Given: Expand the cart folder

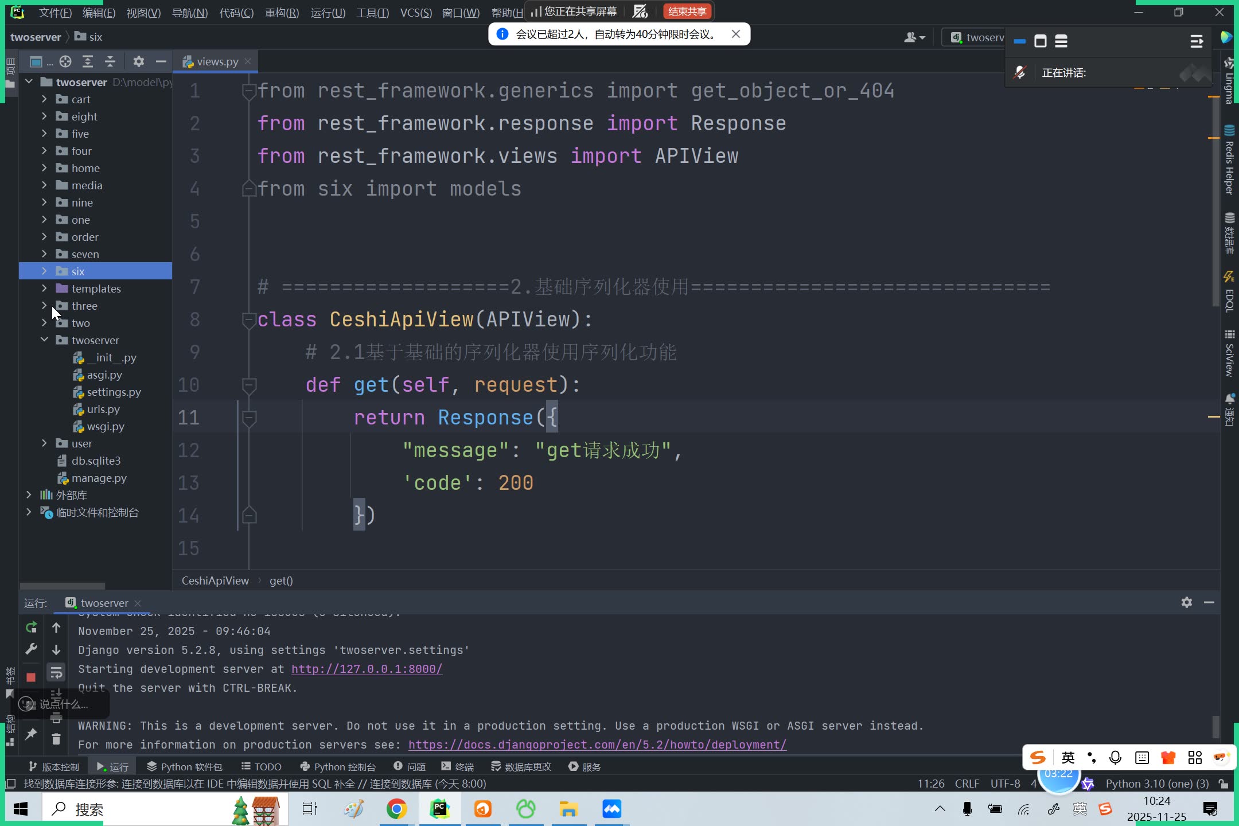Looking at the screenshot, I should pyautogui.click(x=44, y=99).
